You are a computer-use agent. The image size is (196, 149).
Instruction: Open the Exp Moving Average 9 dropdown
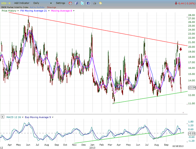(x=52, y=117)
